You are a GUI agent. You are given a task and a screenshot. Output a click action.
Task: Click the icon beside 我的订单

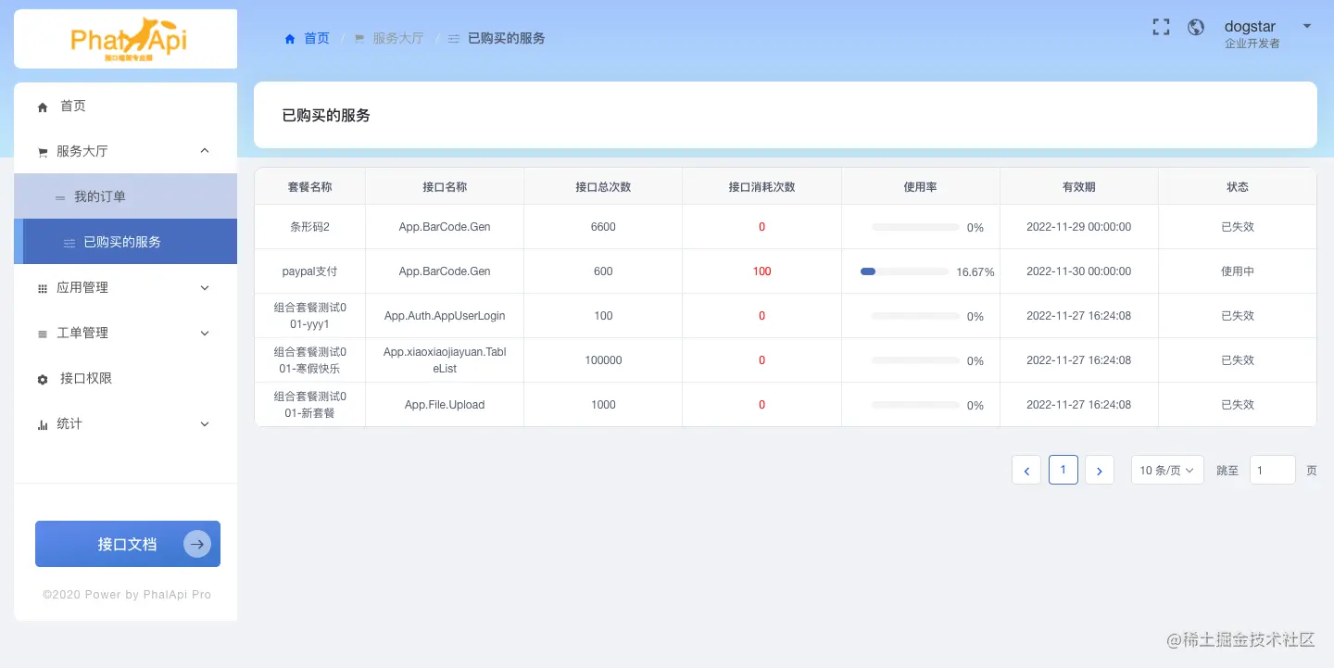pyautogui.click(x=60, y=197)
